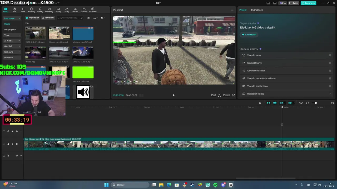This screenshot has height=189, width=337.
Task: Open the Úprava adjustment tab
Action: coord(75,10)
